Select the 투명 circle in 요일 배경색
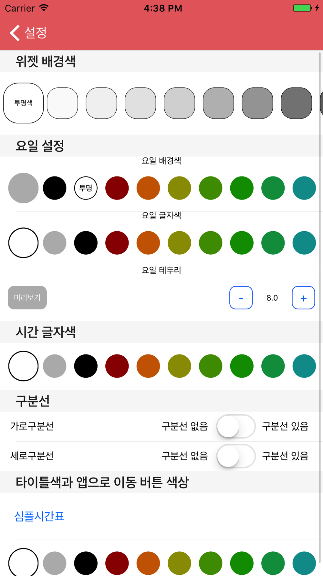 [x=86, y=188]
